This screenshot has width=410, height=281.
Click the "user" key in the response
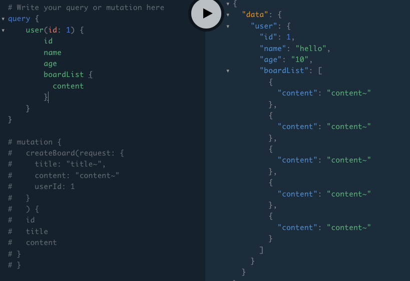(x=264, y=26)
